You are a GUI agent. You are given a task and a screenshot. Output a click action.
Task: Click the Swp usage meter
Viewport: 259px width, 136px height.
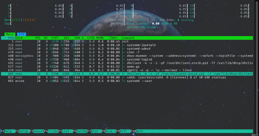point(65,24)
